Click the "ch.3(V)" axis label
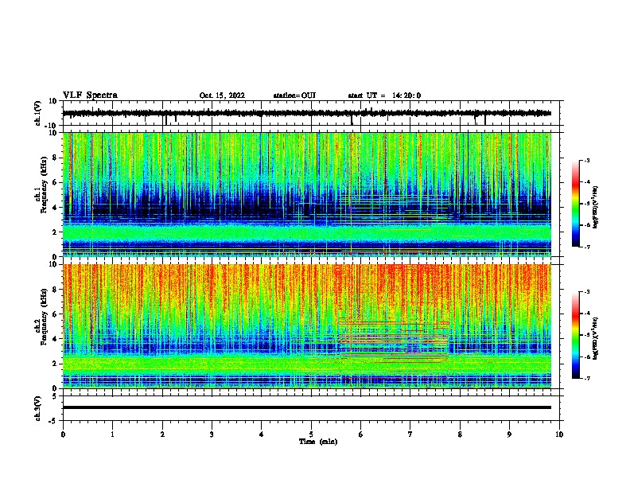This screenshot has height=487, width=630. coord(38,409)
